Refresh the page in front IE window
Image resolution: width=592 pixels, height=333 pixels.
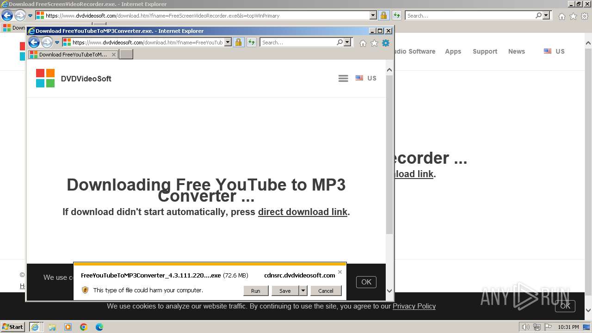pyautogui.click(x=252, y=43)
